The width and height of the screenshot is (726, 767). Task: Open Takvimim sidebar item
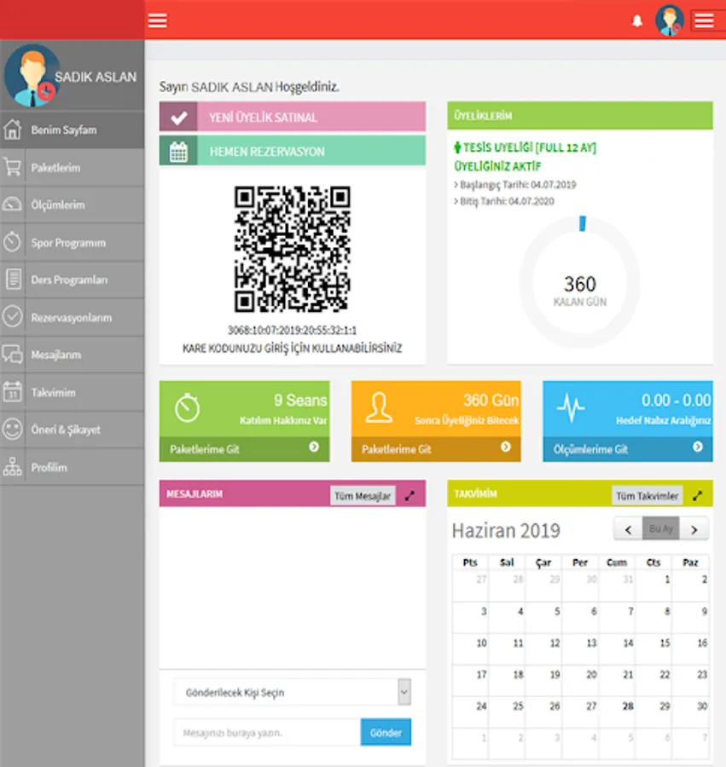[72, 392]
